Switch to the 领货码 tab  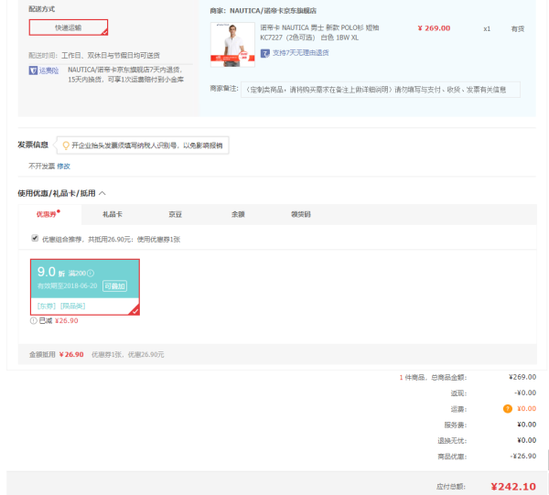[301, 214]
